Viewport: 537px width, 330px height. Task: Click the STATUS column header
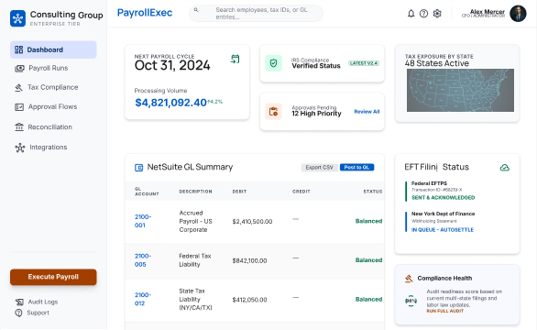tap(373, 192)
